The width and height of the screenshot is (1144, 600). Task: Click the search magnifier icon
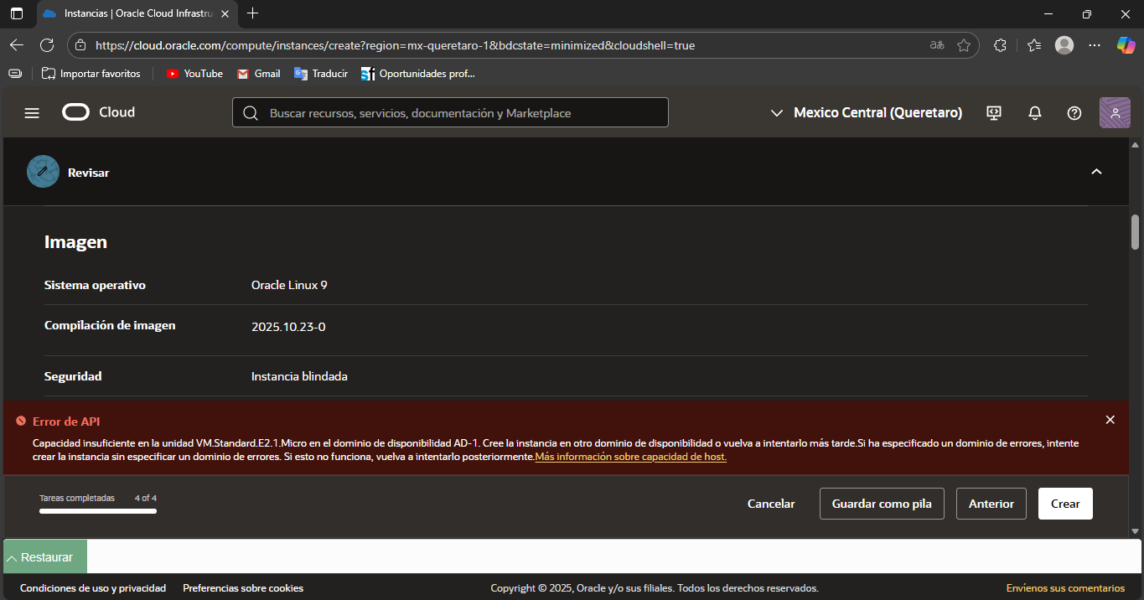pyautogui.click(x=250, y=113)
